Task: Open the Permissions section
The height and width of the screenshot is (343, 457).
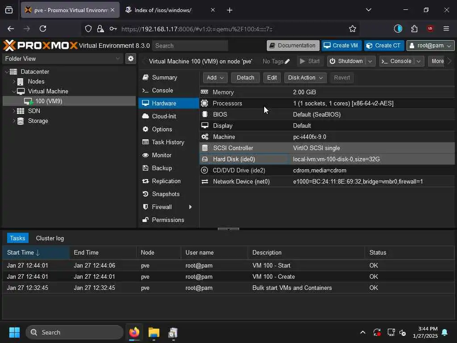Action: tap(168, 220)
